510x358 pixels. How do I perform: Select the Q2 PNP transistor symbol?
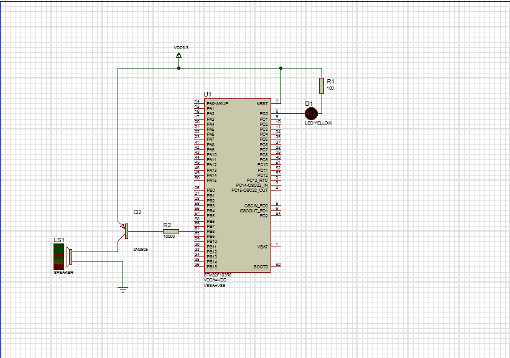tap(124, 232)
